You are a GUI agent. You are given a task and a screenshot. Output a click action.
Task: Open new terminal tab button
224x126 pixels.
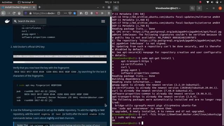pos(116,8)
